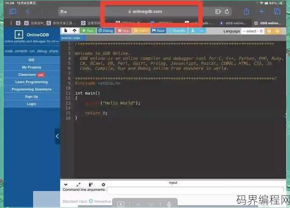Open My Projects in sidebar
290x208 pixels.
coord(31,67)
